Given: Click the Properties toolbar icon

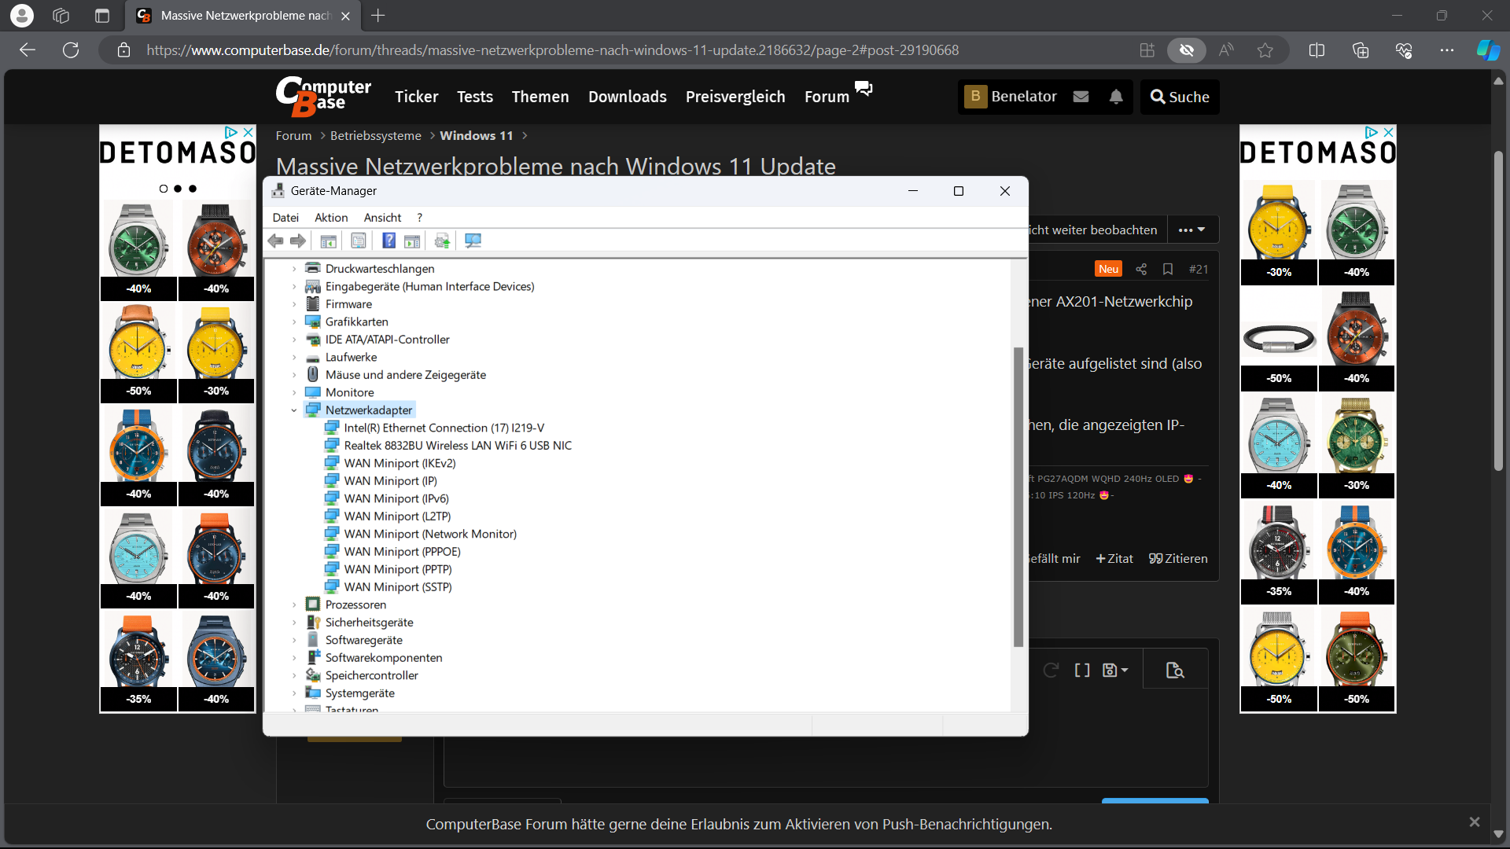Looking at the screenshot, I should point(359,241).
